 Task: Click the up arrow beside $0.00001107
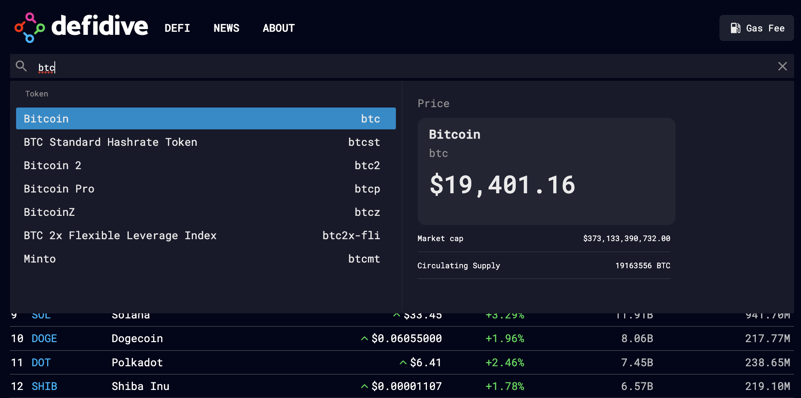tap(365, 386)
